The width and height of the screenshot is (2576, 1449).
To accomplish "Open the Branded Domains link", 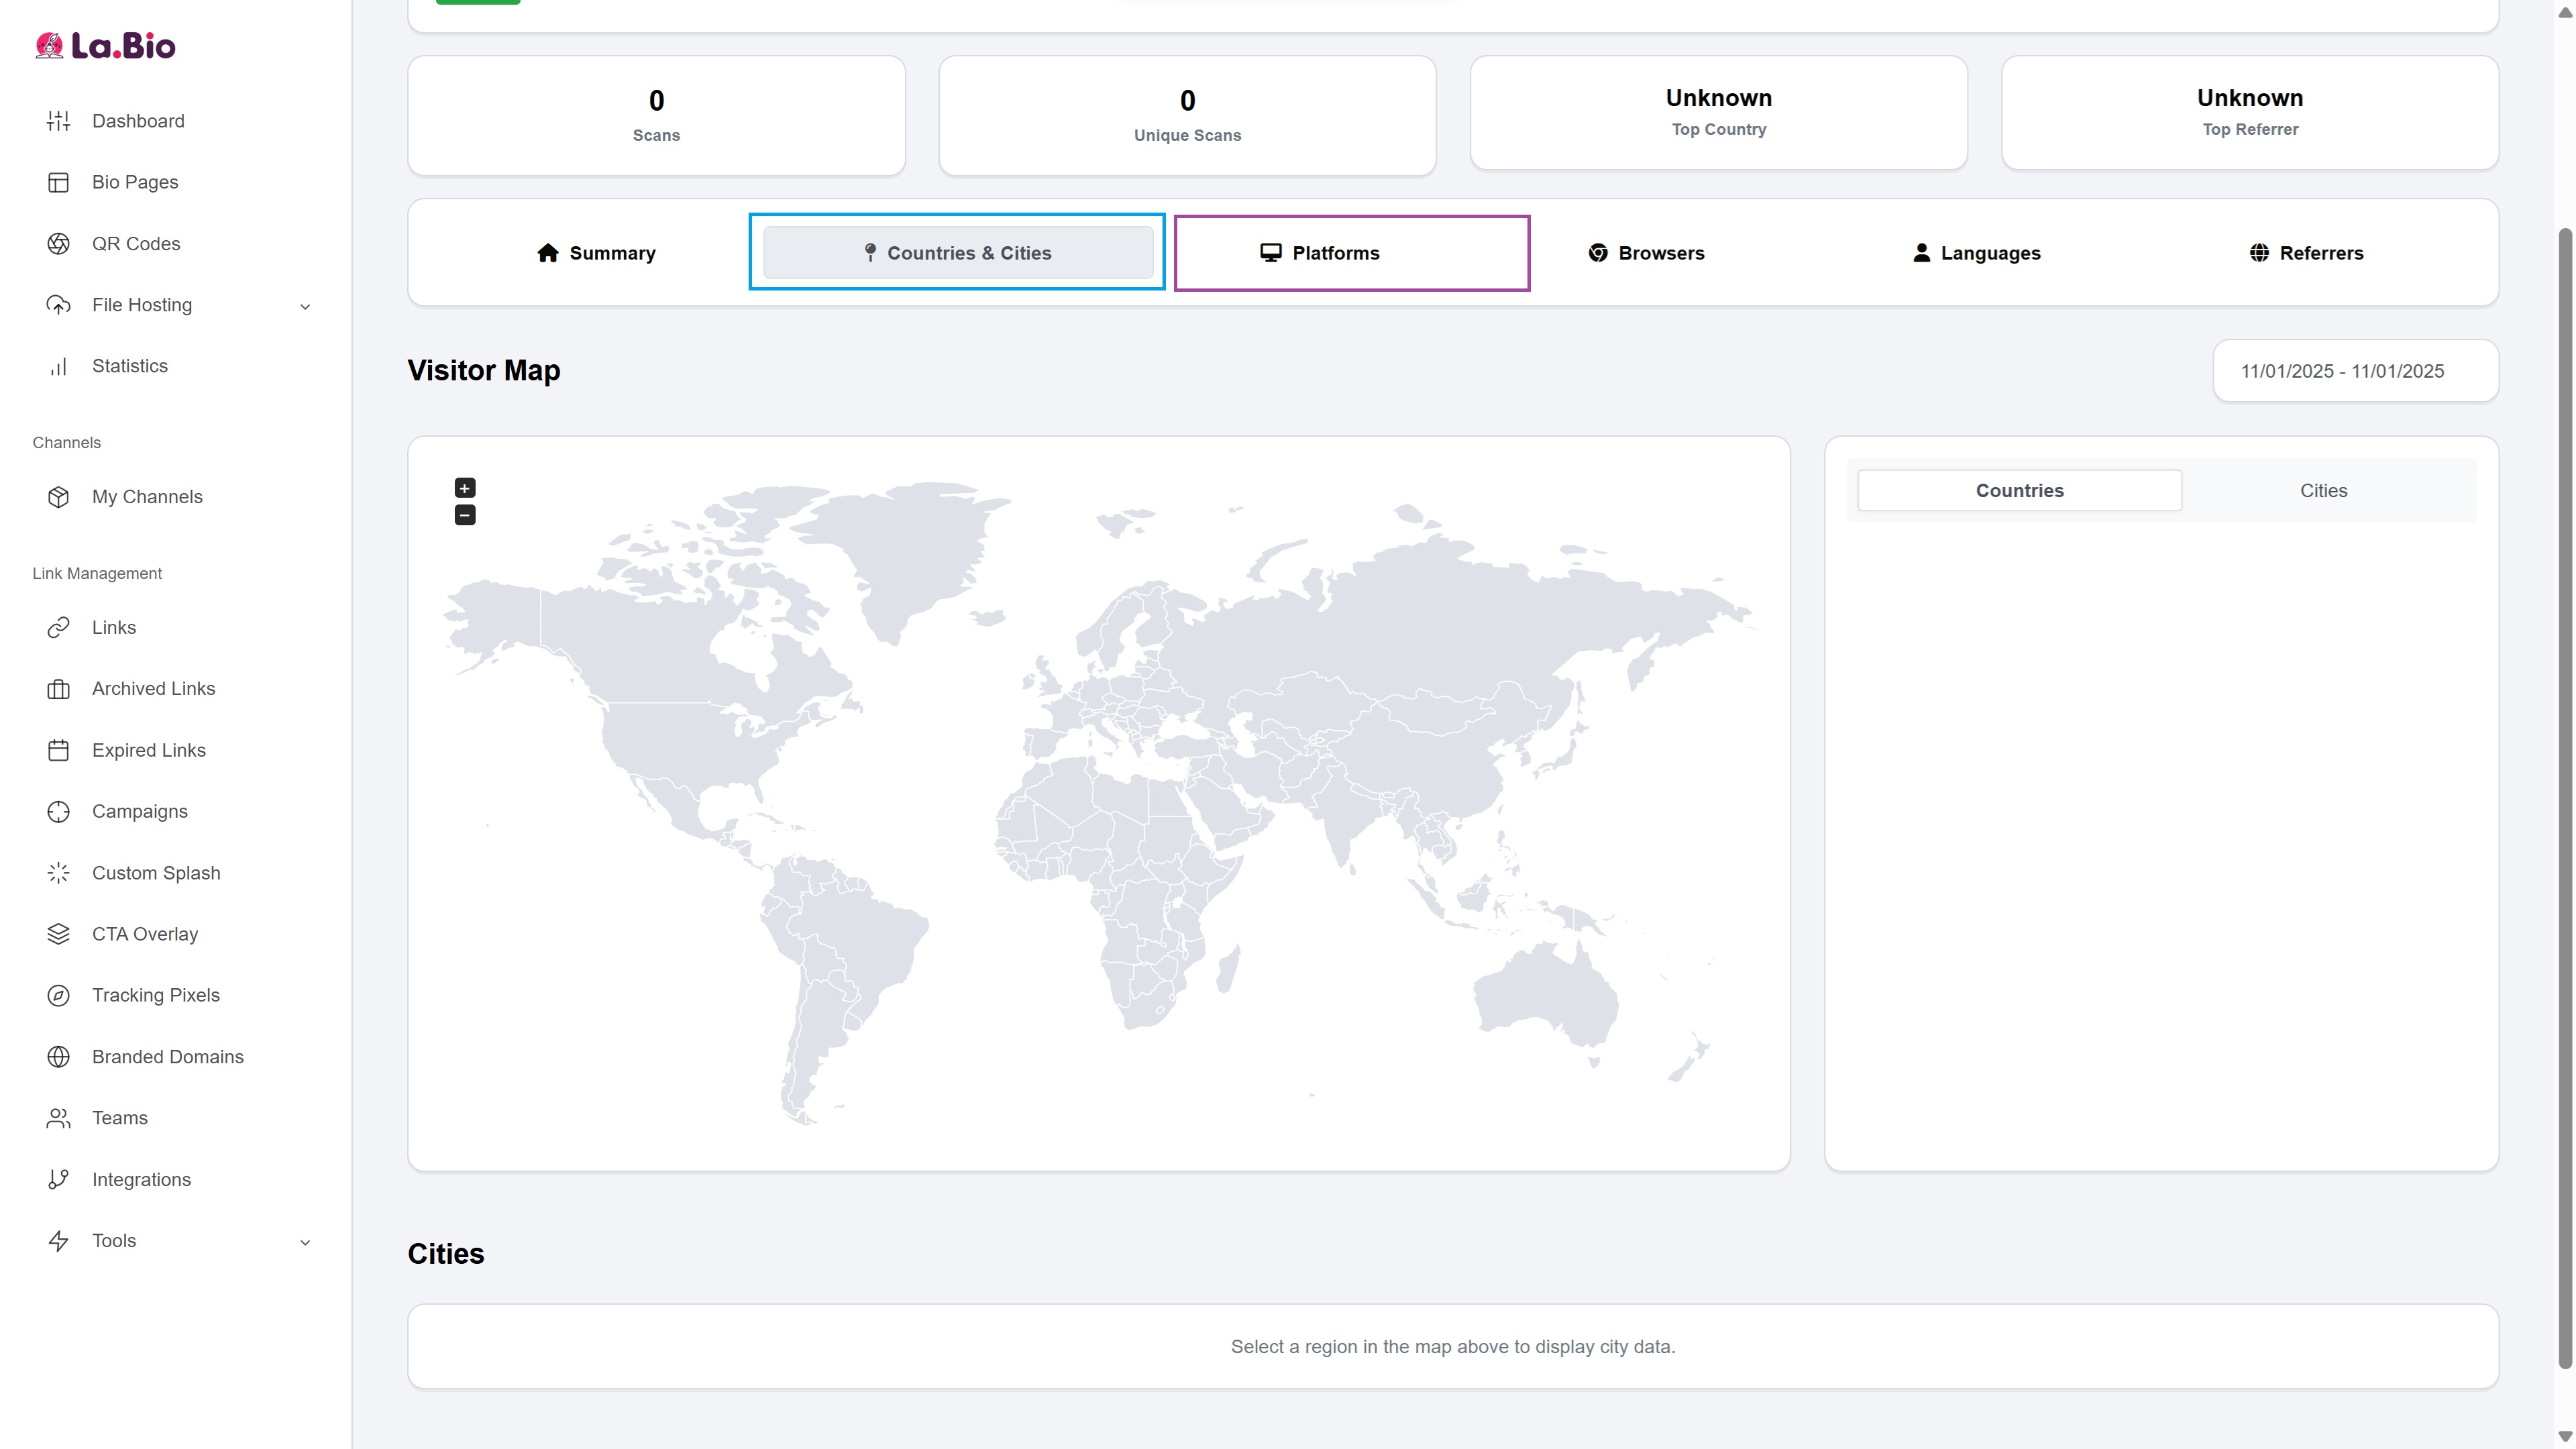I will 167,1057.
